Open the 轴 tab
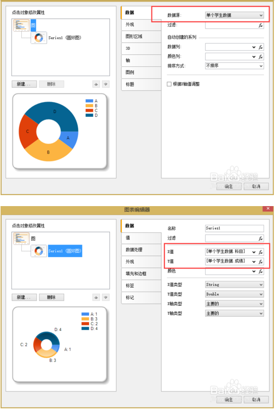The width and height of the screenshot is (275, 410). point(141,60)
